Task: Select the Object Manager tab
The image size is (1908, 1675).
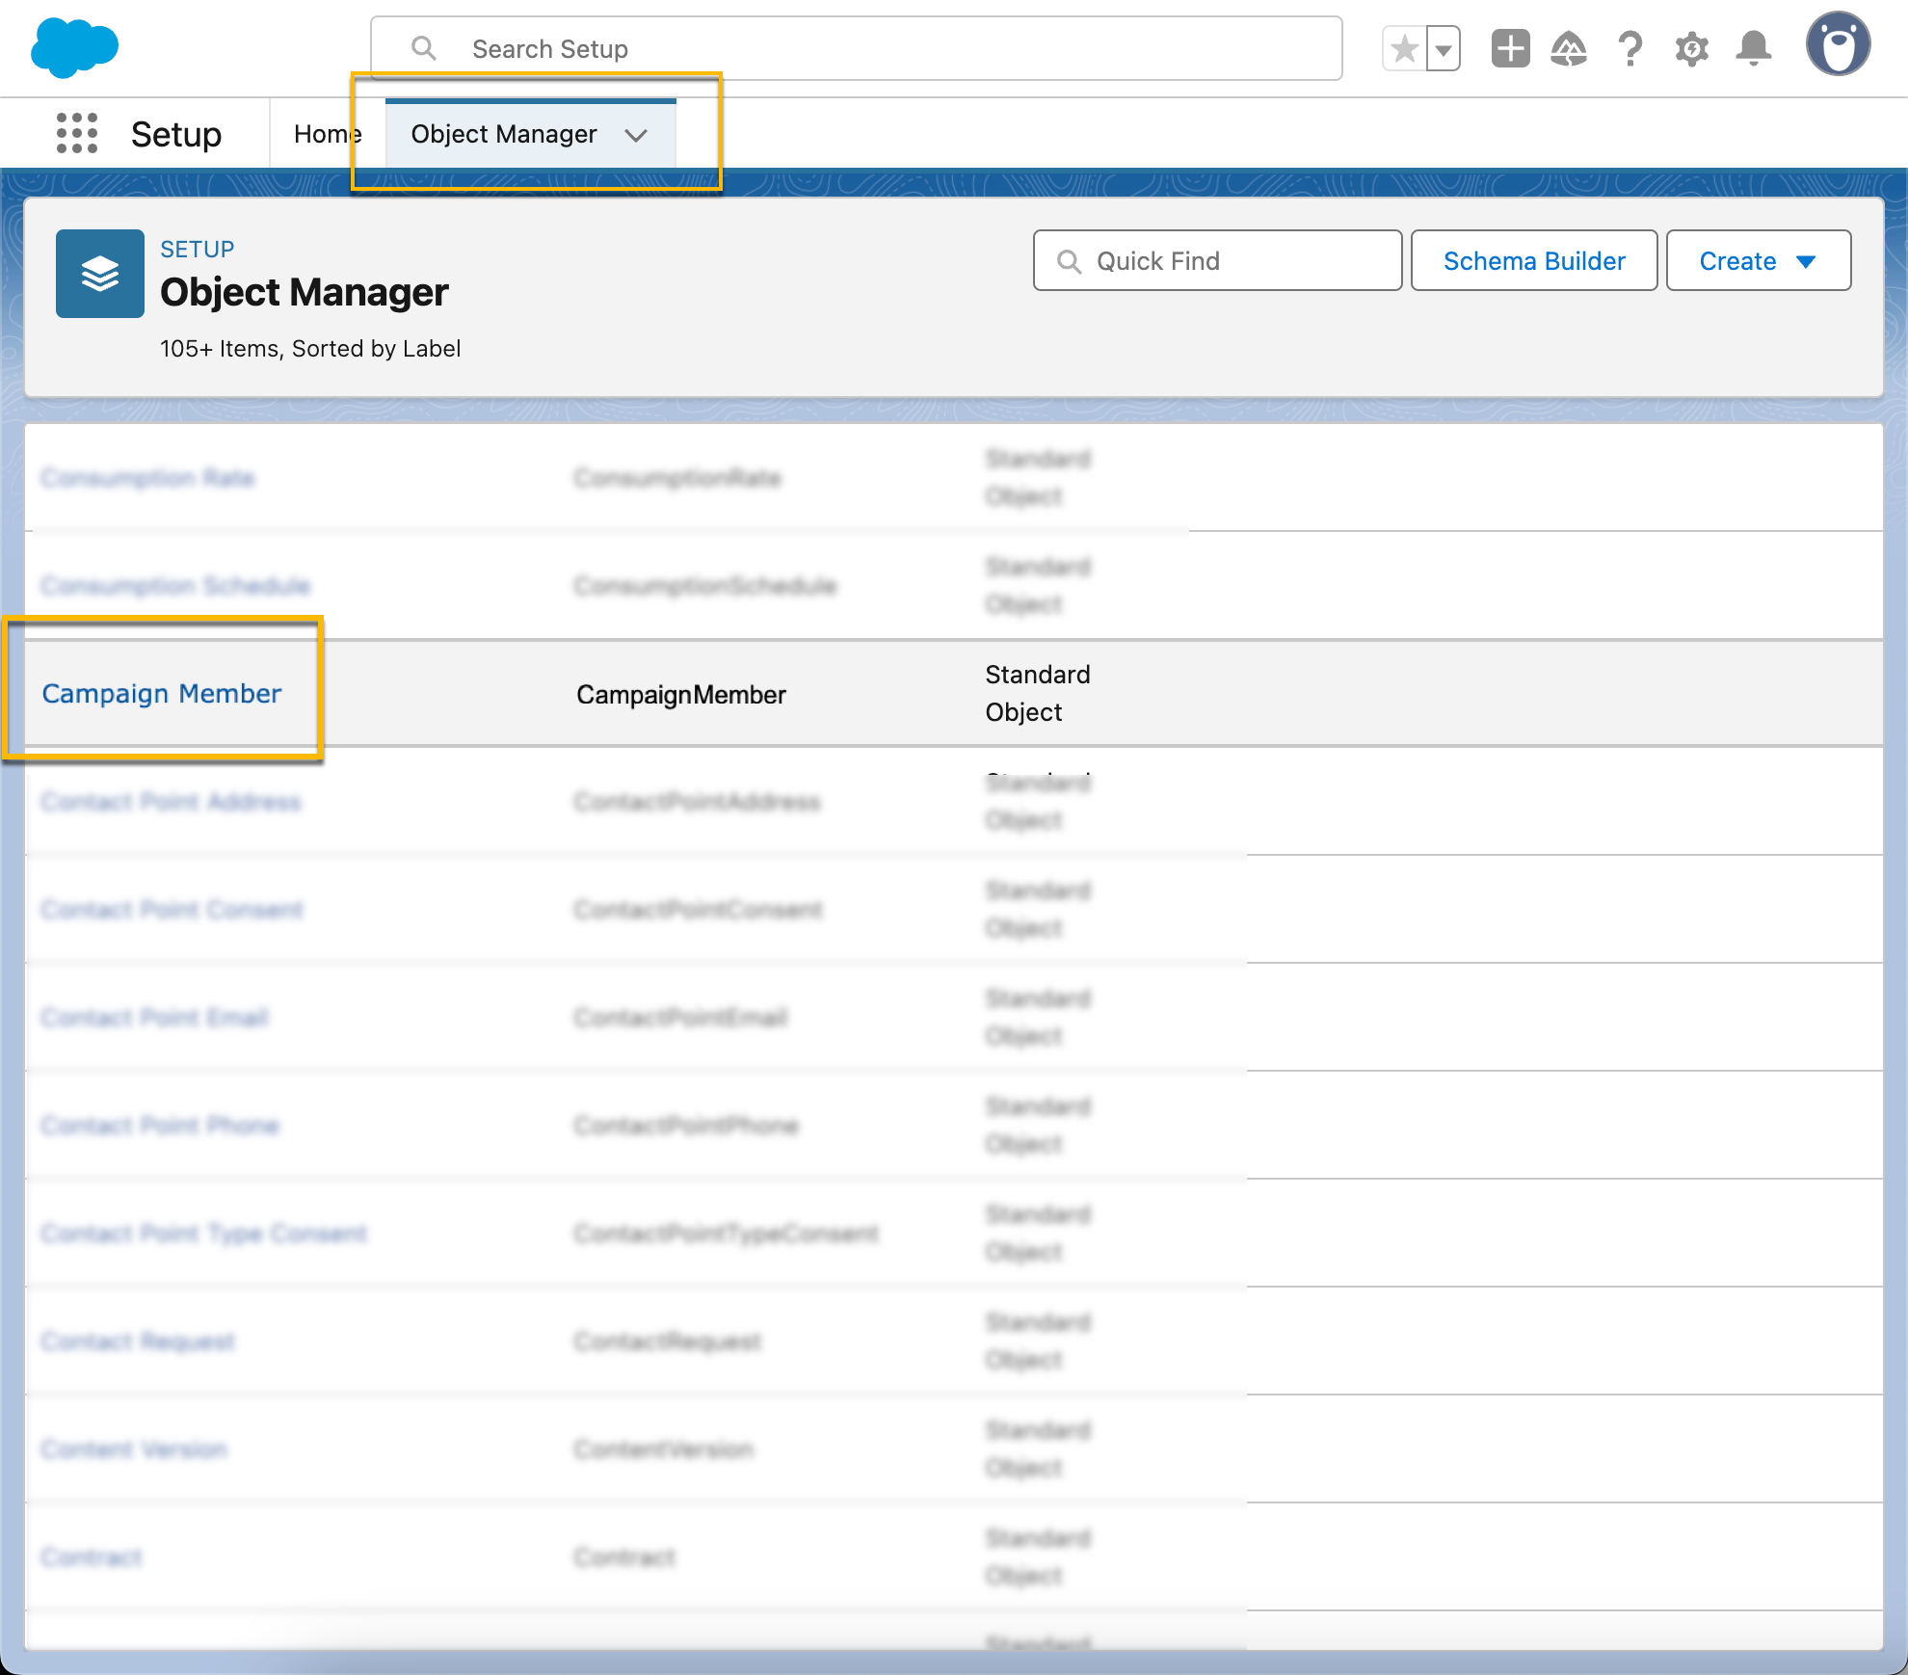Action: point(504,134)
